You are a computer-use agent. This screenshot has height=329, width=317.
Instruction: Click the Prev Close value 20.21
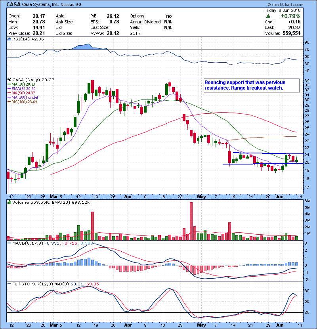[39, 33]
